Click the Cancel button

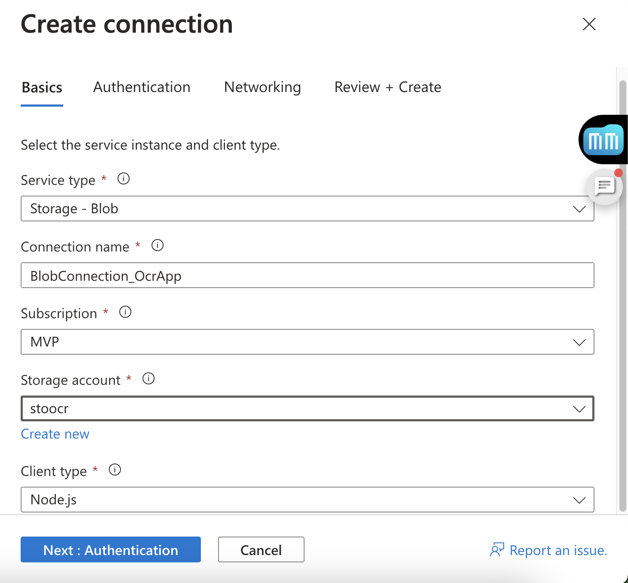pos(261,549)
